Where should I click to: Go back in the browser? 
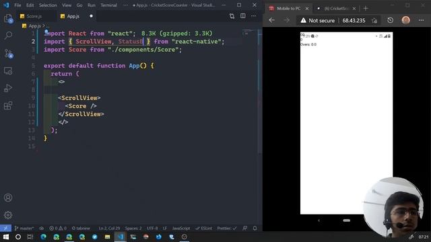271,20
